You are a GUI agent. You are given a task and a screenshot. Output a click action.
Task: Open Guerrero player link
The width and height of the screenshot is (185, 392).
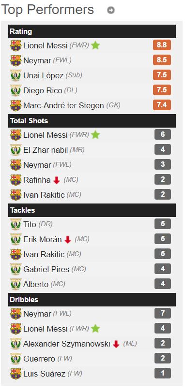[x=39, y=359]
